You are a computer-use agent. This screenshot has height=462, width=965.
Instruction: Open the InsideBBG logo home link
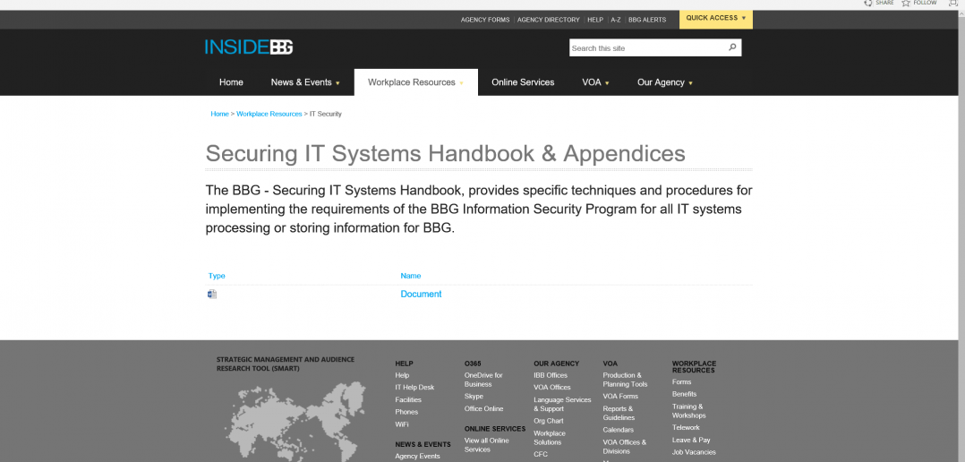249,47
